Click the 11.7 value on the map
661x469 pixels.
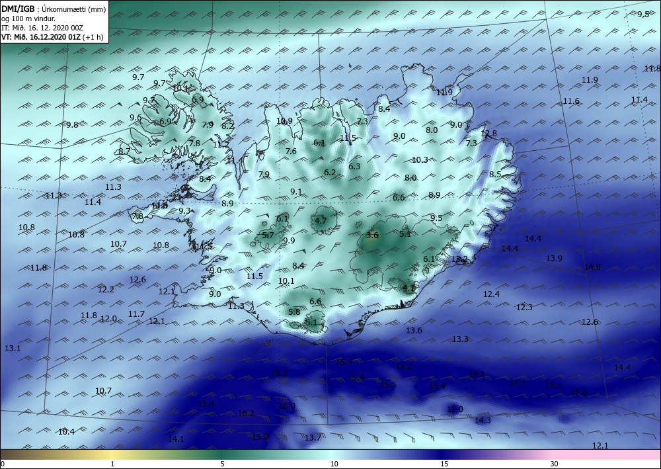tap(137, 314)
